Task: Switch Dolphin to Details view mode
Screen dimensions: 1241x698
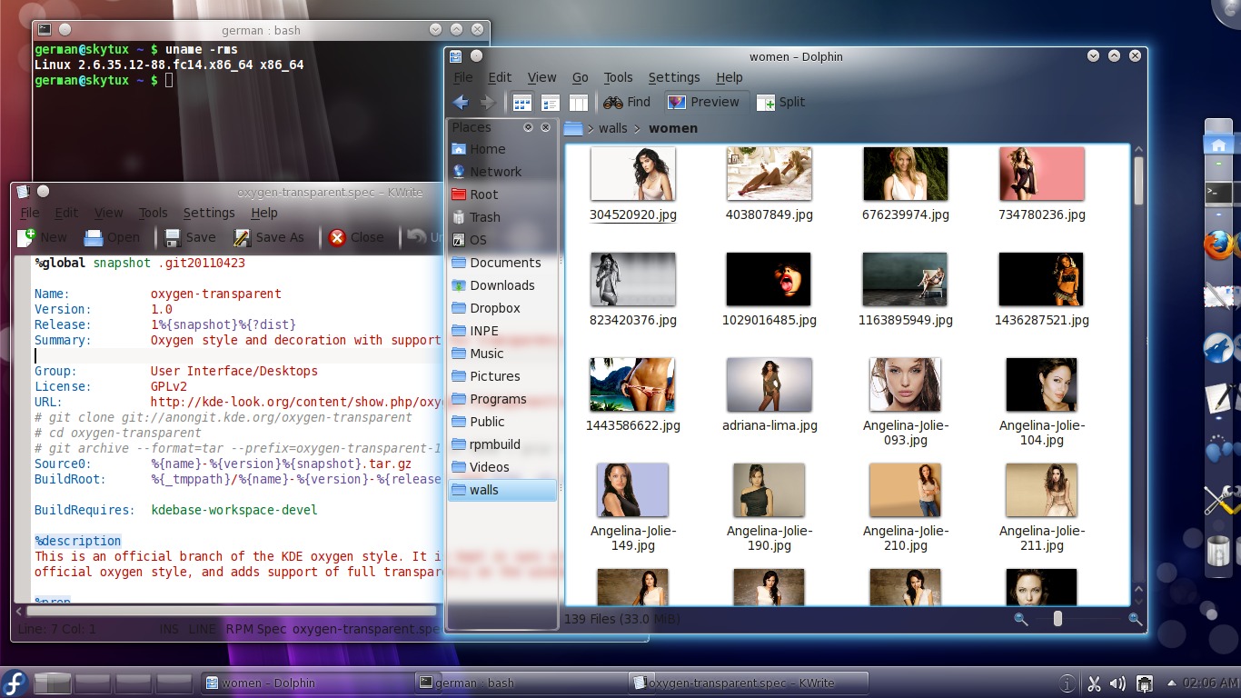Action: coord(551,103)
